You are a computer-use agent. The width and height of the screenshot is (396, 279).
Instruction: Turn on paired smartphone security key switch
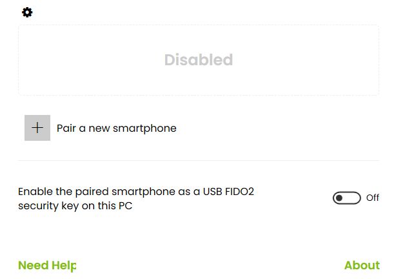click(x=347, y=198)
